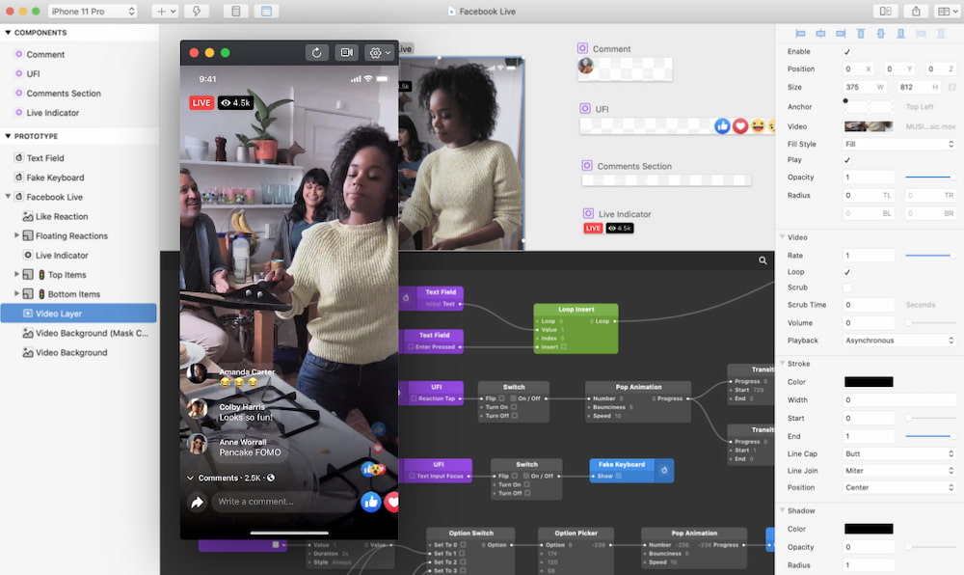Click the align left icon
Viewport: 964px width, 575px height.
(800, 33)
